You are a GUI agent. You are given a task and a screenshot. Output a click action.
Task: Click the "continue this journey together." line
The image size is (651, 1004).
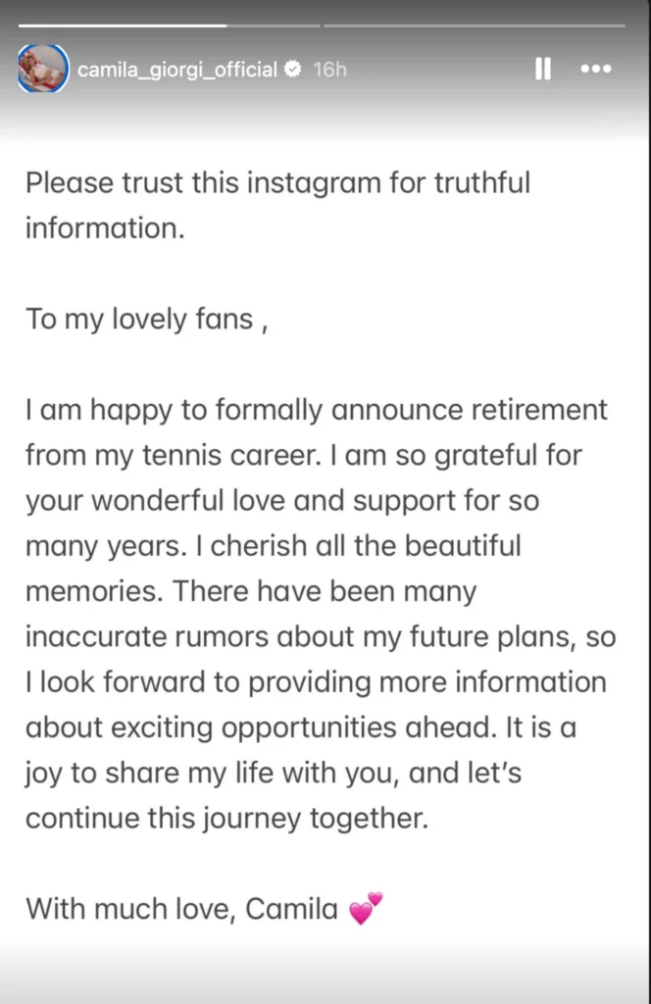(x=227, y=819)
